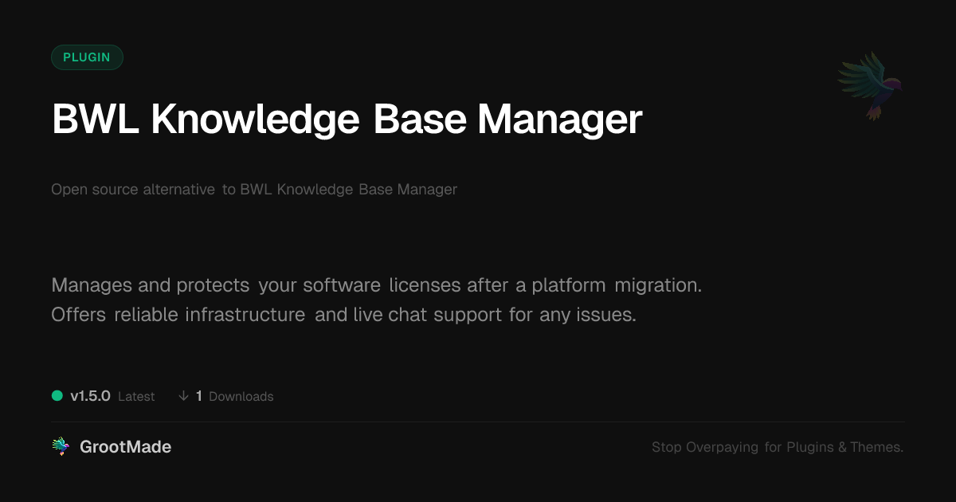Open the GrootMade brand name link
956x502 pixels.
pos(125,447)
